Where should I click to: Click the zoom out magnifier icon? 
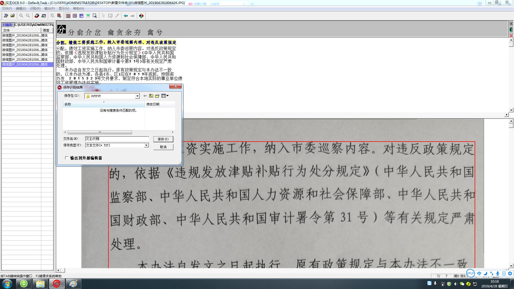[28, 16]
